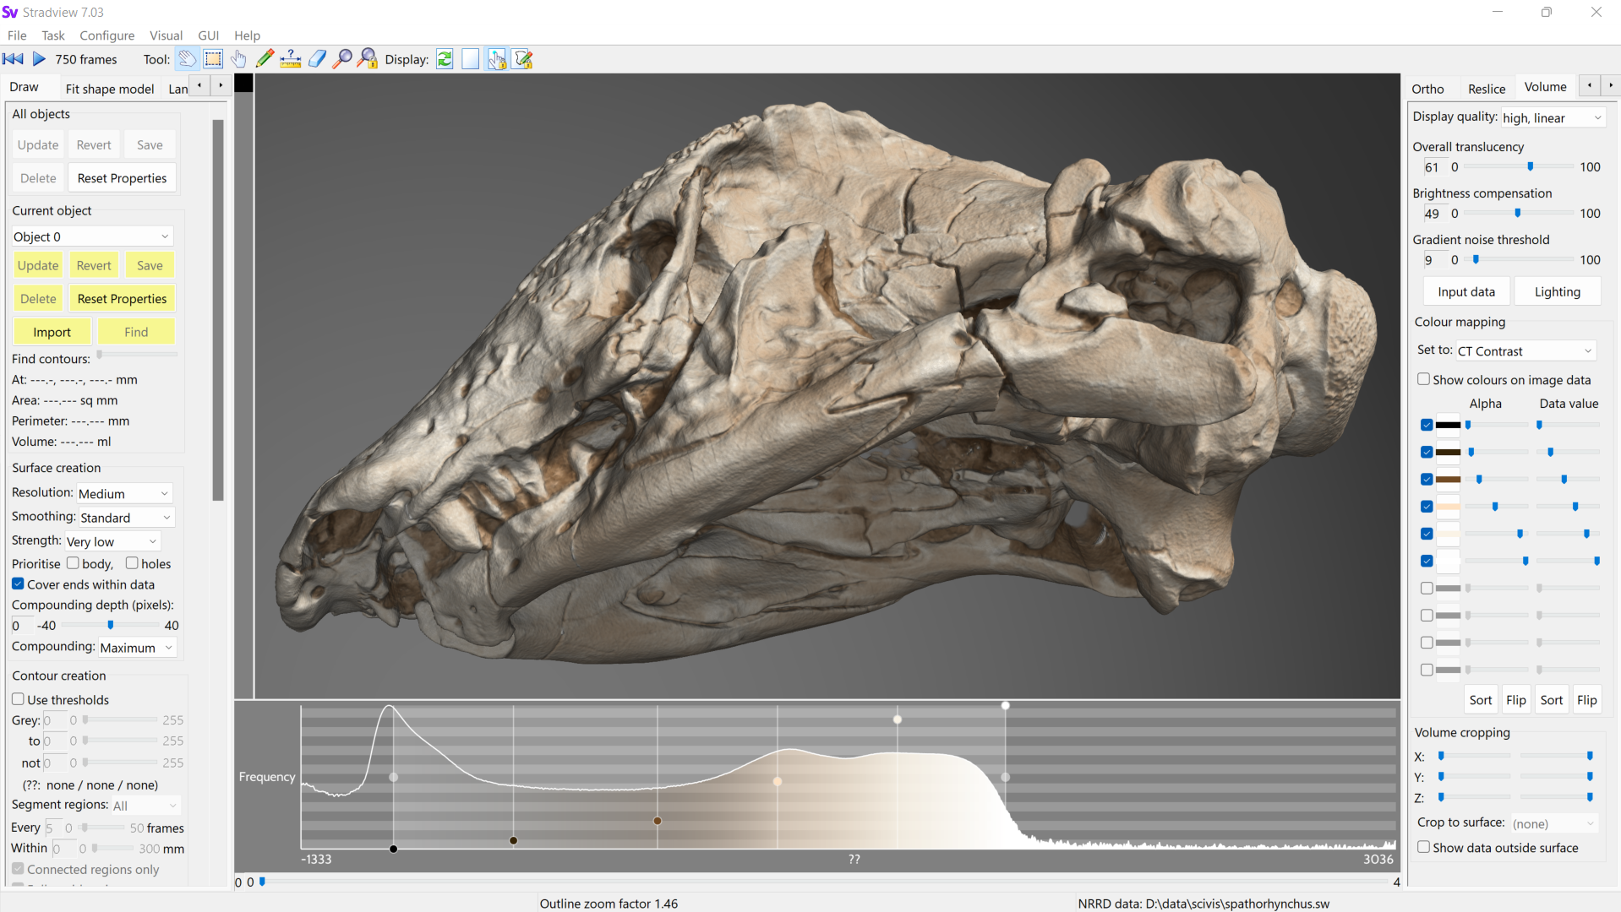Rewind to the first frame

coord(14,59)
